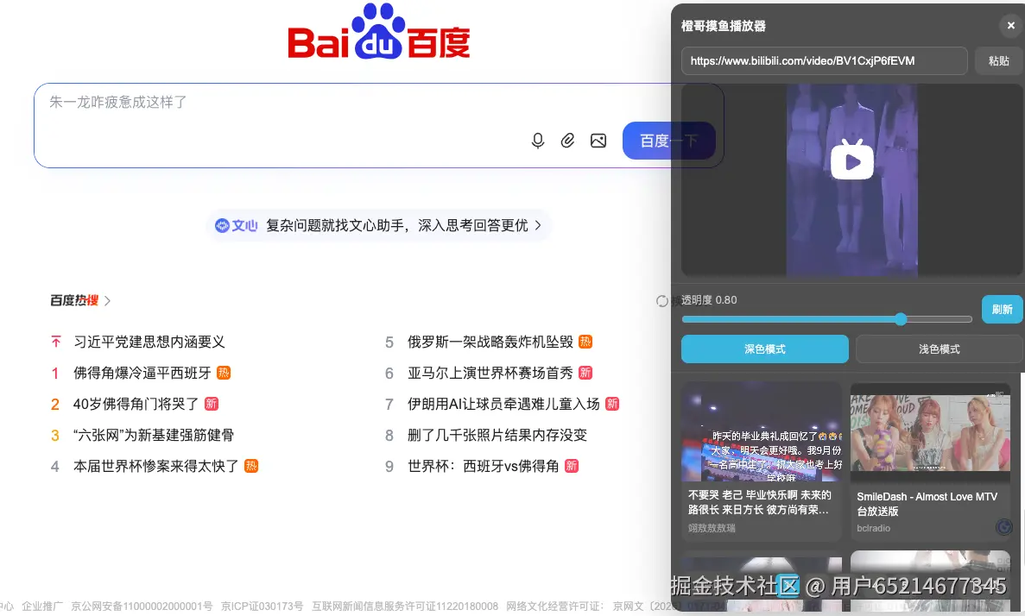The height and width of the screenshot is (616, 1025).
Task: Open 俄罗斯一架战略轰炸机坠毁 topic
Action: coord(490,342)
